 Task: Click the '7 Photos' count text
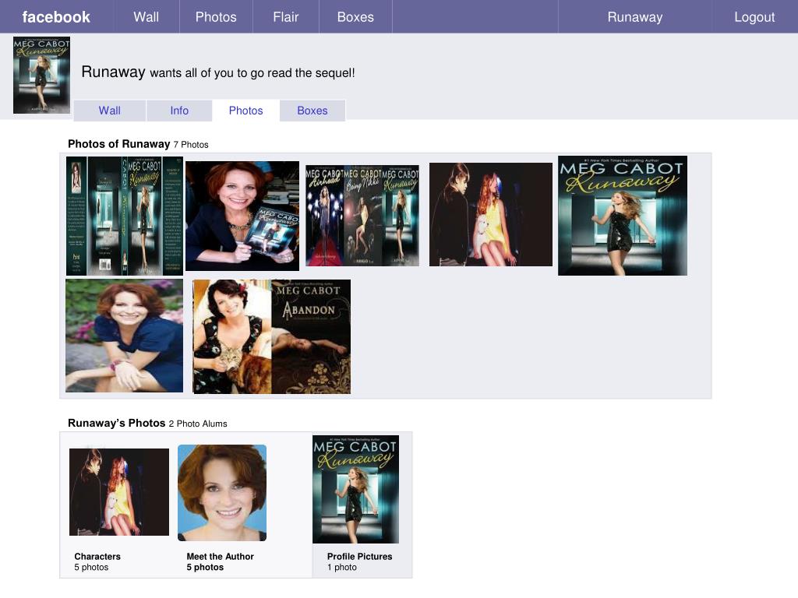tap(191, 144)
